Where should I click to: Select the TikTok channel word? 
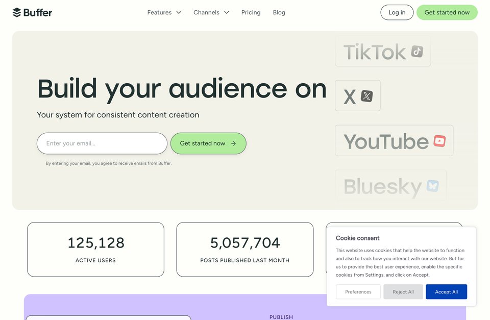point(374,52)
